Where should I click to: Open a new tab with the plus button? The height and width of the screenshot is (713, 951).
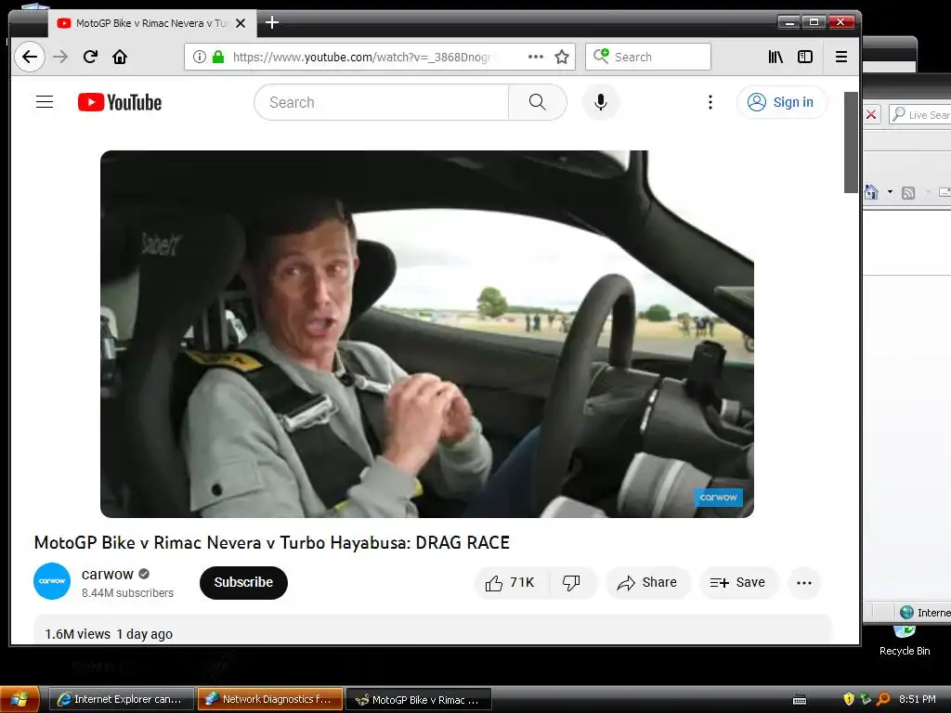pos(272,23)
